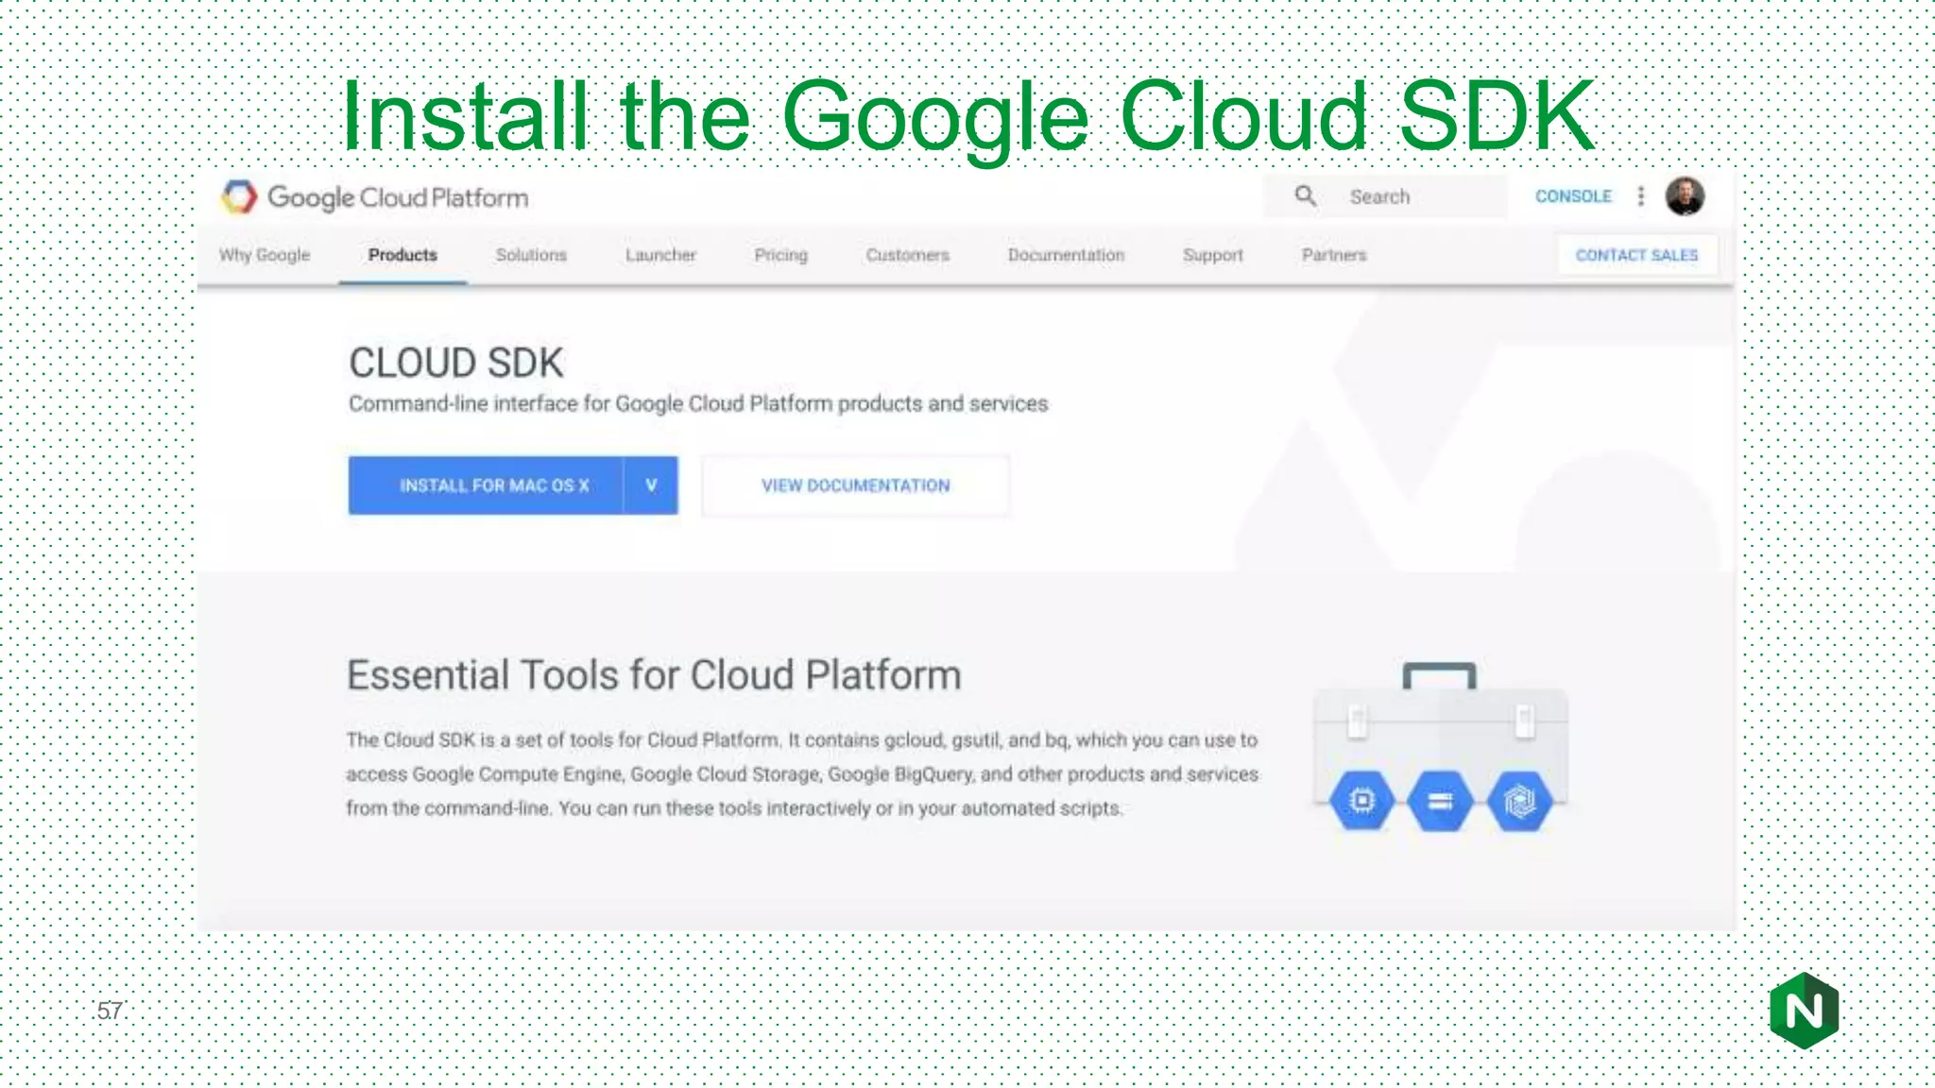
Task: Click the Contact Sales button
Action: click(1636, 255)
